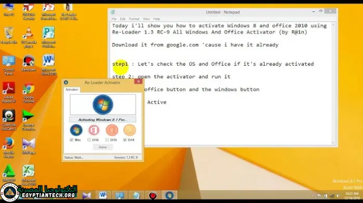Click Re-Loader button in the taskbar
This screenshot has height=203, width=363.
click(169, 195)
